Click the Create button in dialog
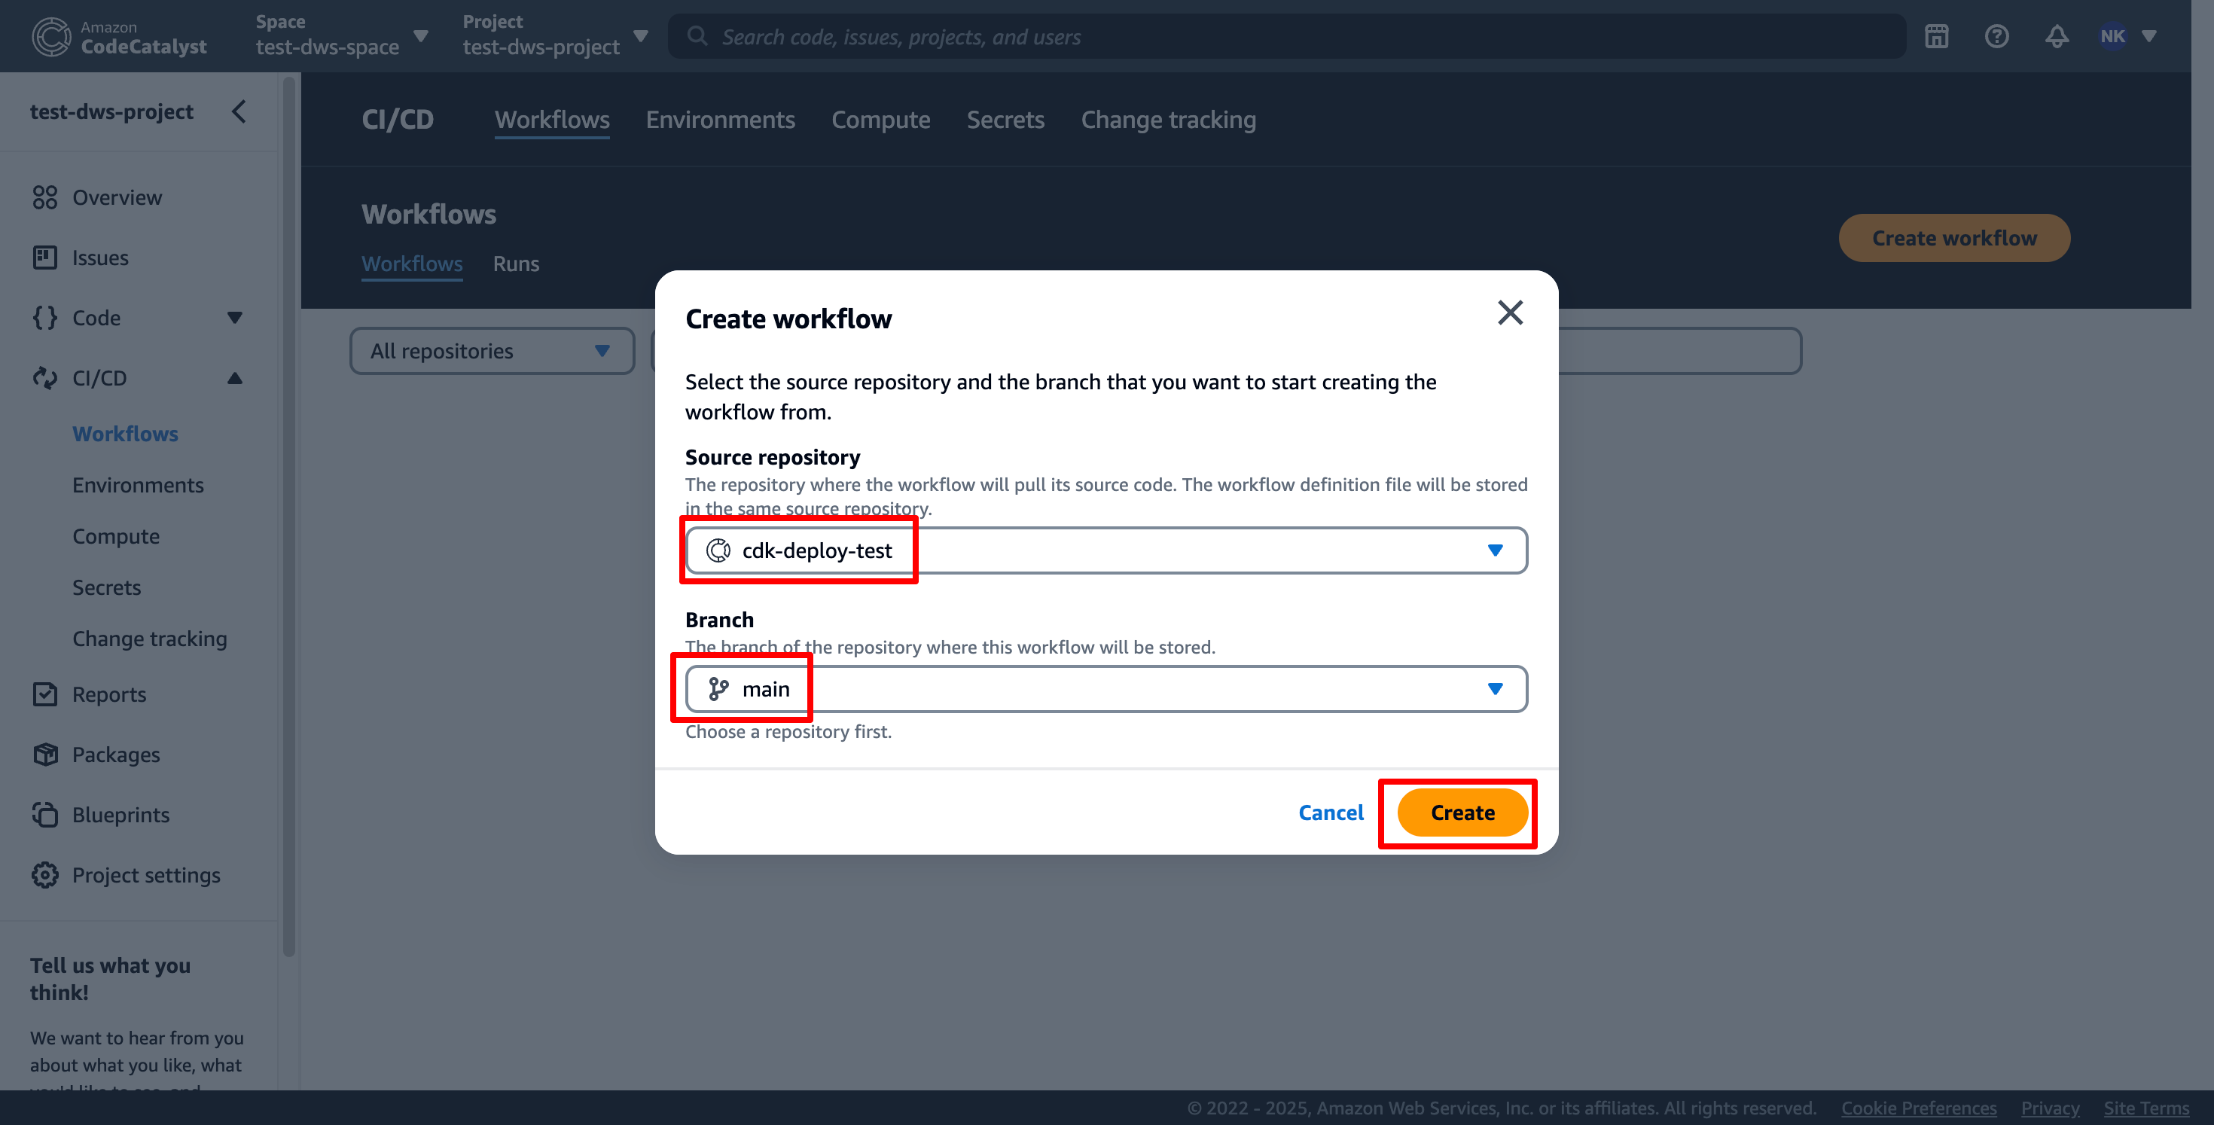This screenshot has height=1125, width=2214. [1462, 812]
